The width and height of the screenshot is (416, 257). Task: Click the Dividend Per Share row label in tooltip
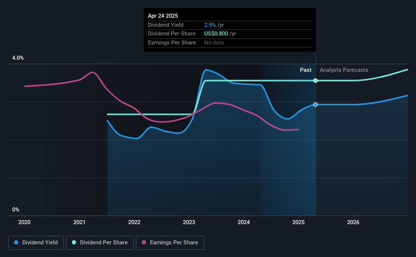(172, 34)
